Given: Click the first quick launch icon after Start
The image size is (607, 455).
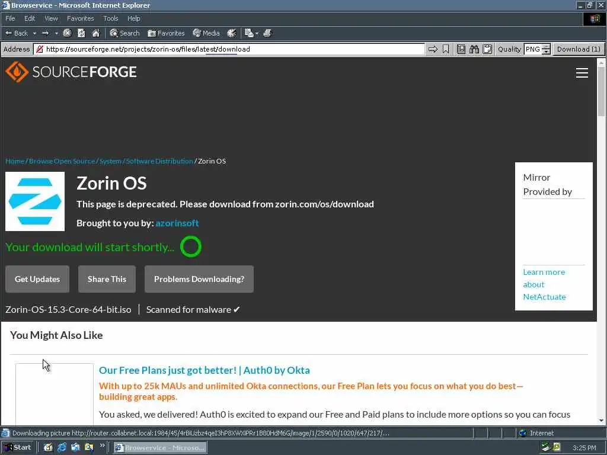Looking at the screenshot, I should tap(48, 447).
